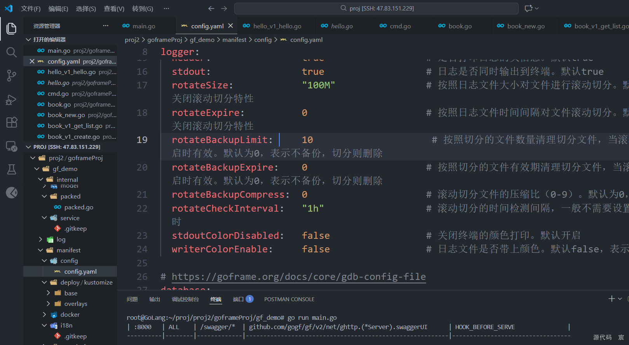The height and width of the screenshot is (345, 629).
Task: Open Run and Debug view
Action: click(x=12, y=99)
